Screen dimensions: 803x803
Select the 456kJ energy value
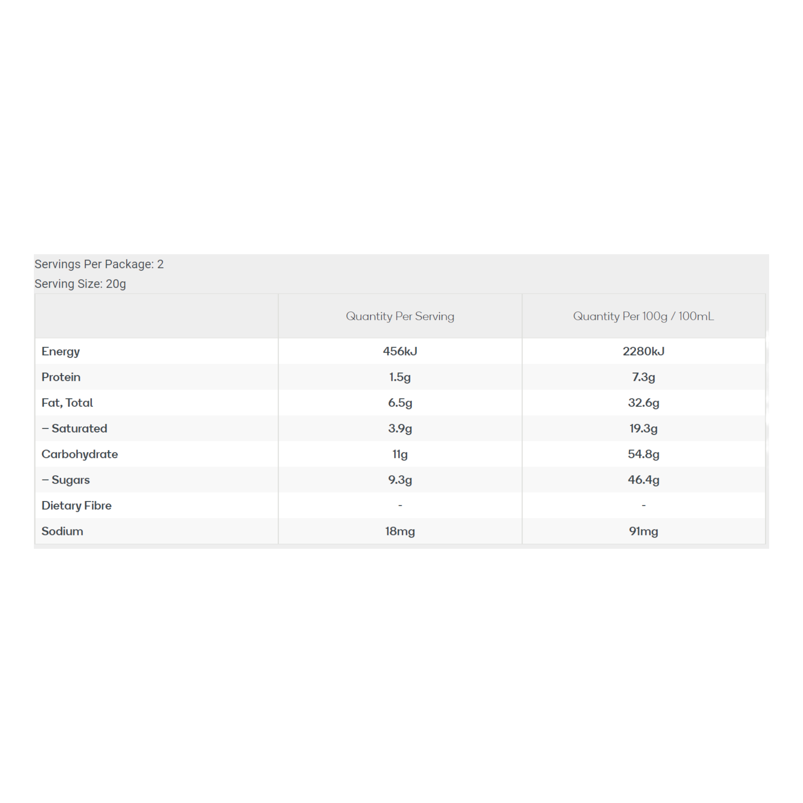tap(400, 352)
